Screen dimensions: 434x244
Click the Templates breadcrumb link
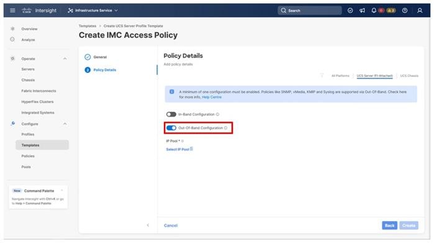click(88, 25)
